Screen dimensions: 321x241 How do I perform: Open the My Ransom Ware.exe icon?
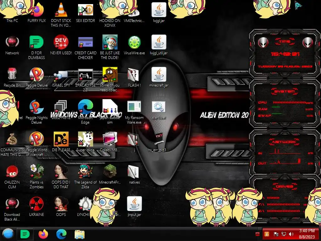(x=134, y=112)
